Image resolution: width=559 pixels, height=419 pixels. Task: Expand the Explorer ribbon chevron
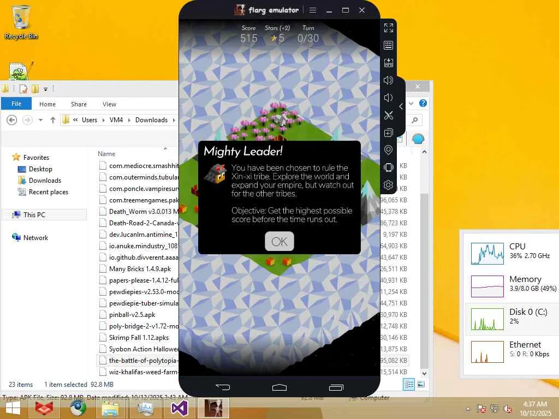tap(411, 103)
